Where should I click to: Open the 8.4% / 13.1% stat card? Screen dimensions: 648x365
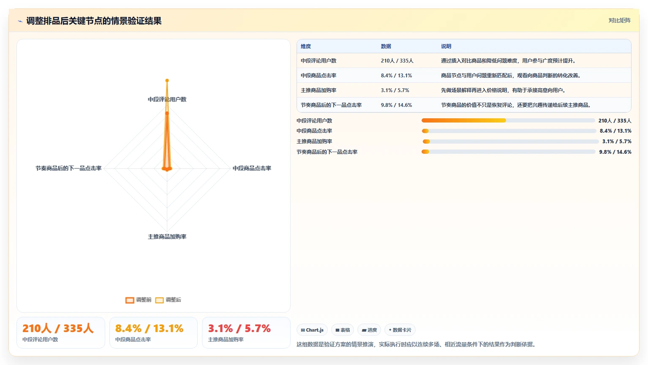(x=153, y=332)
